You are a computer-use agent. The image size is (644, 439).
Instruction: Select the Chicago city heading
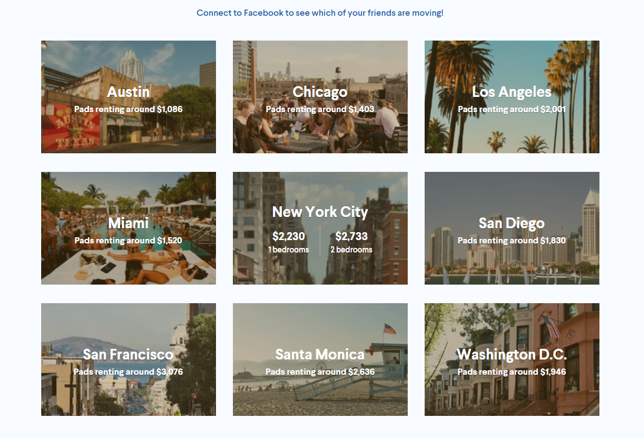(x=320, y=91)
